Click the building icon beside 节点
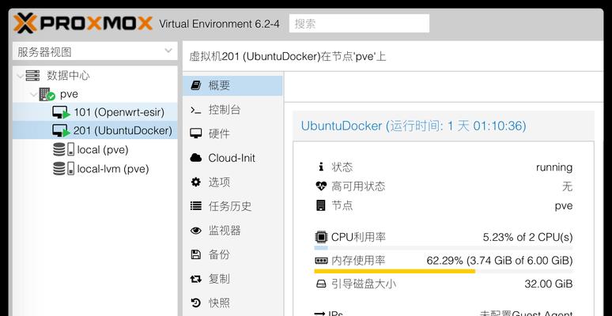Image resolution: width=612 pixels, height=316 pixels. click(321, 205)
